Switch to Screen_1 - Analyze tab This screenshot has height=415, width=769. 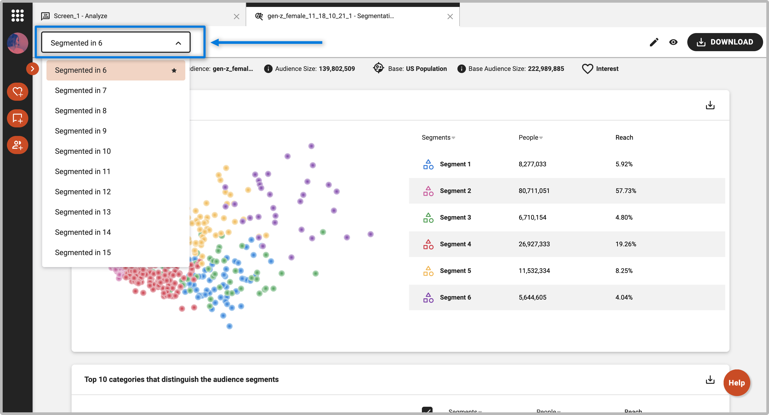(81, 16)
